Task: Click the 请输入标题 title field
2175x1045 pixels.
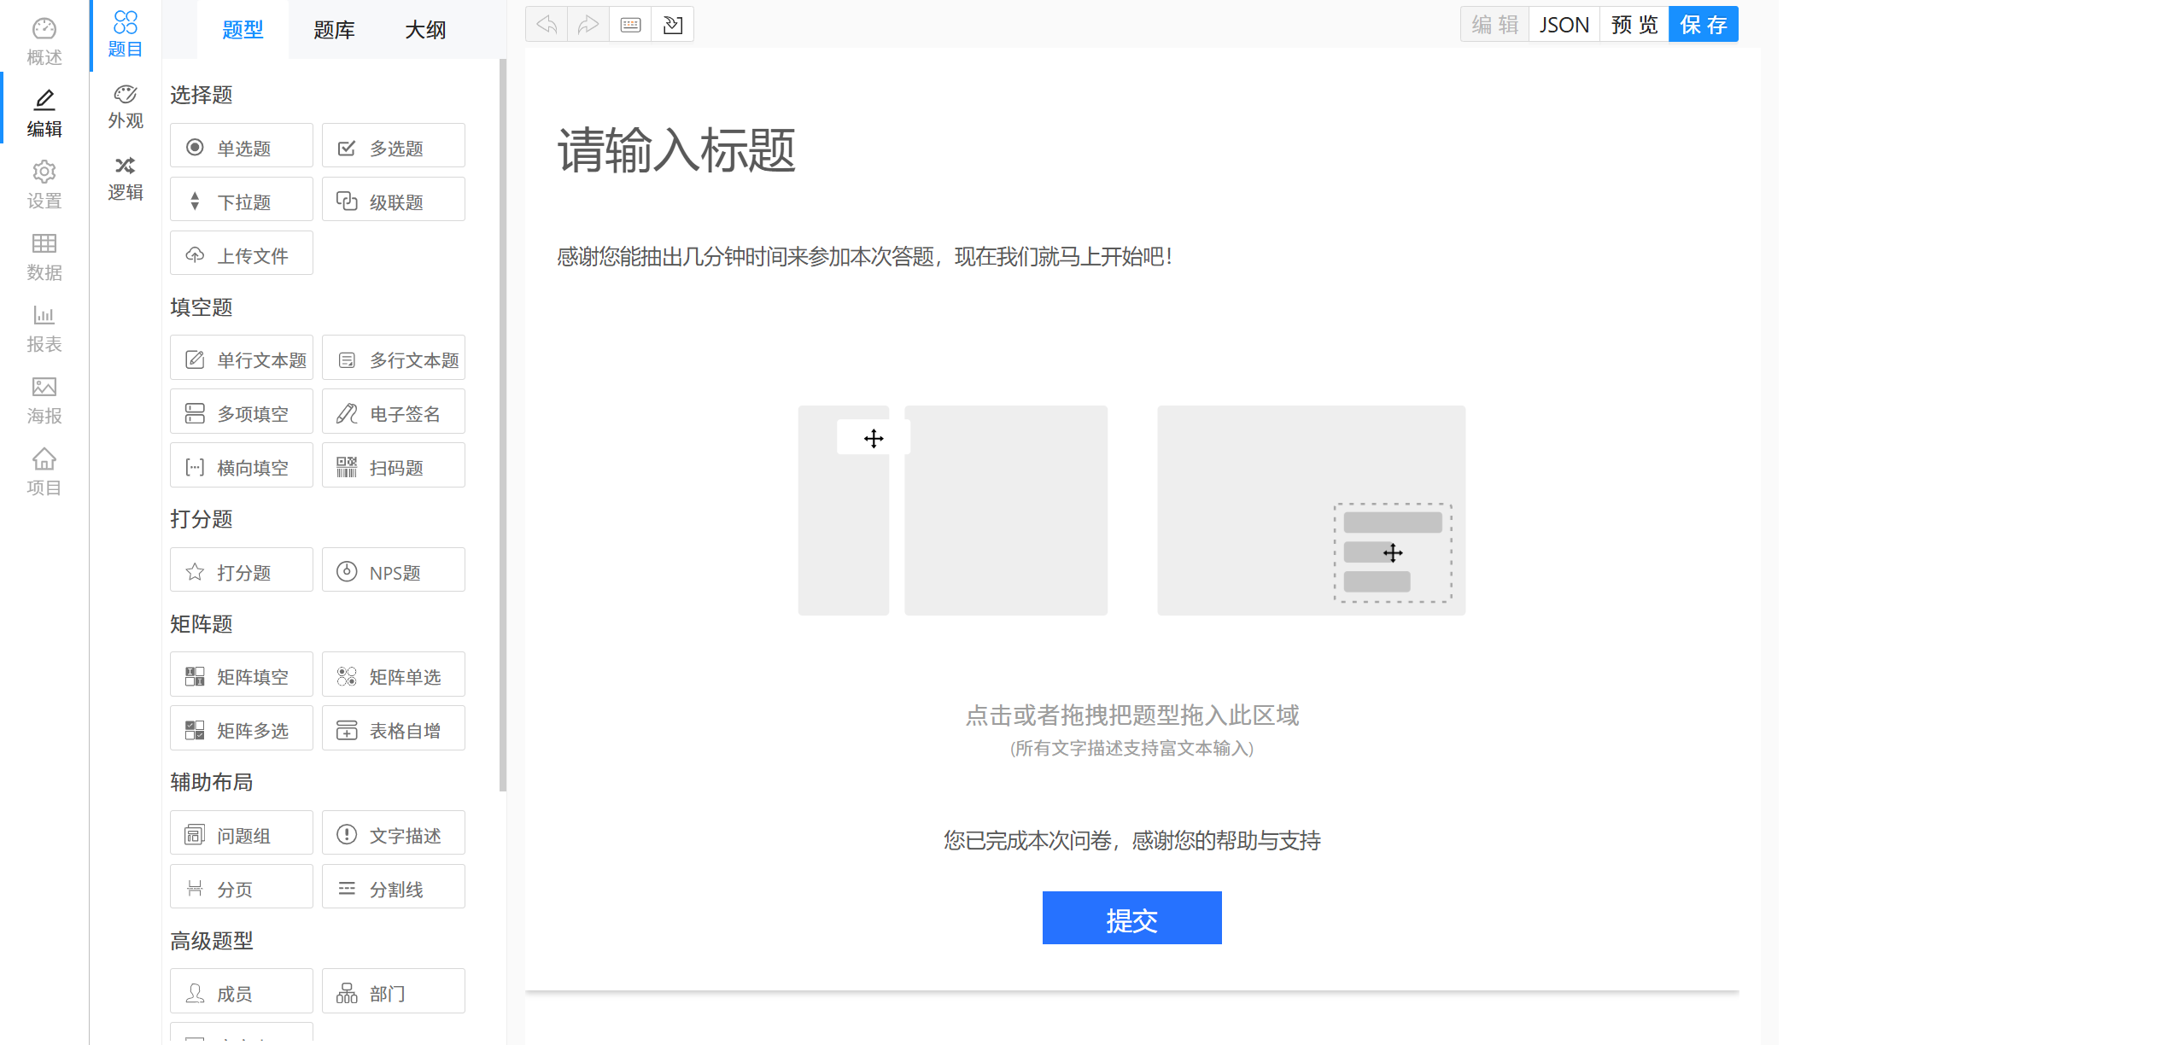Action: (x=676, y=150)
